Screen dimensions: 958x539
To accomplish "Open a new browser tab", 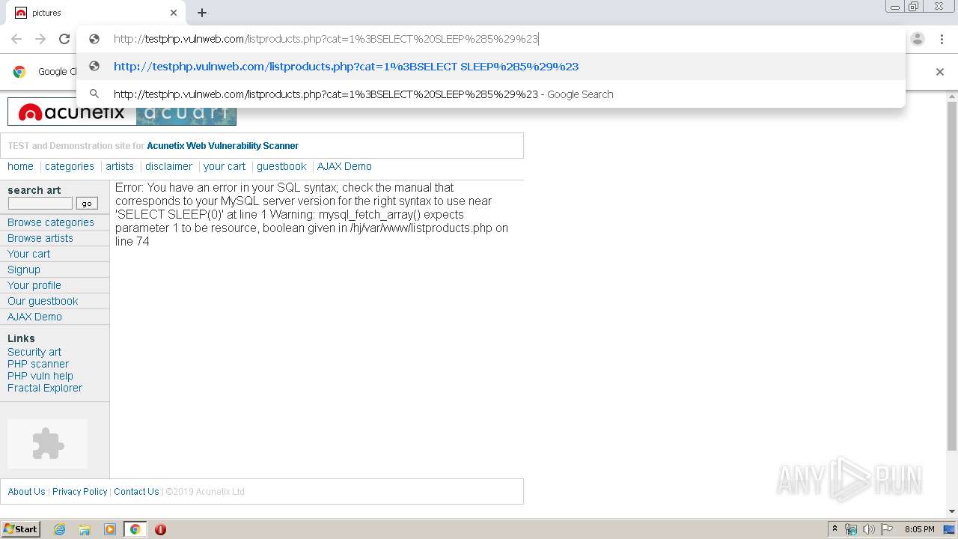I will click(202, 13).
